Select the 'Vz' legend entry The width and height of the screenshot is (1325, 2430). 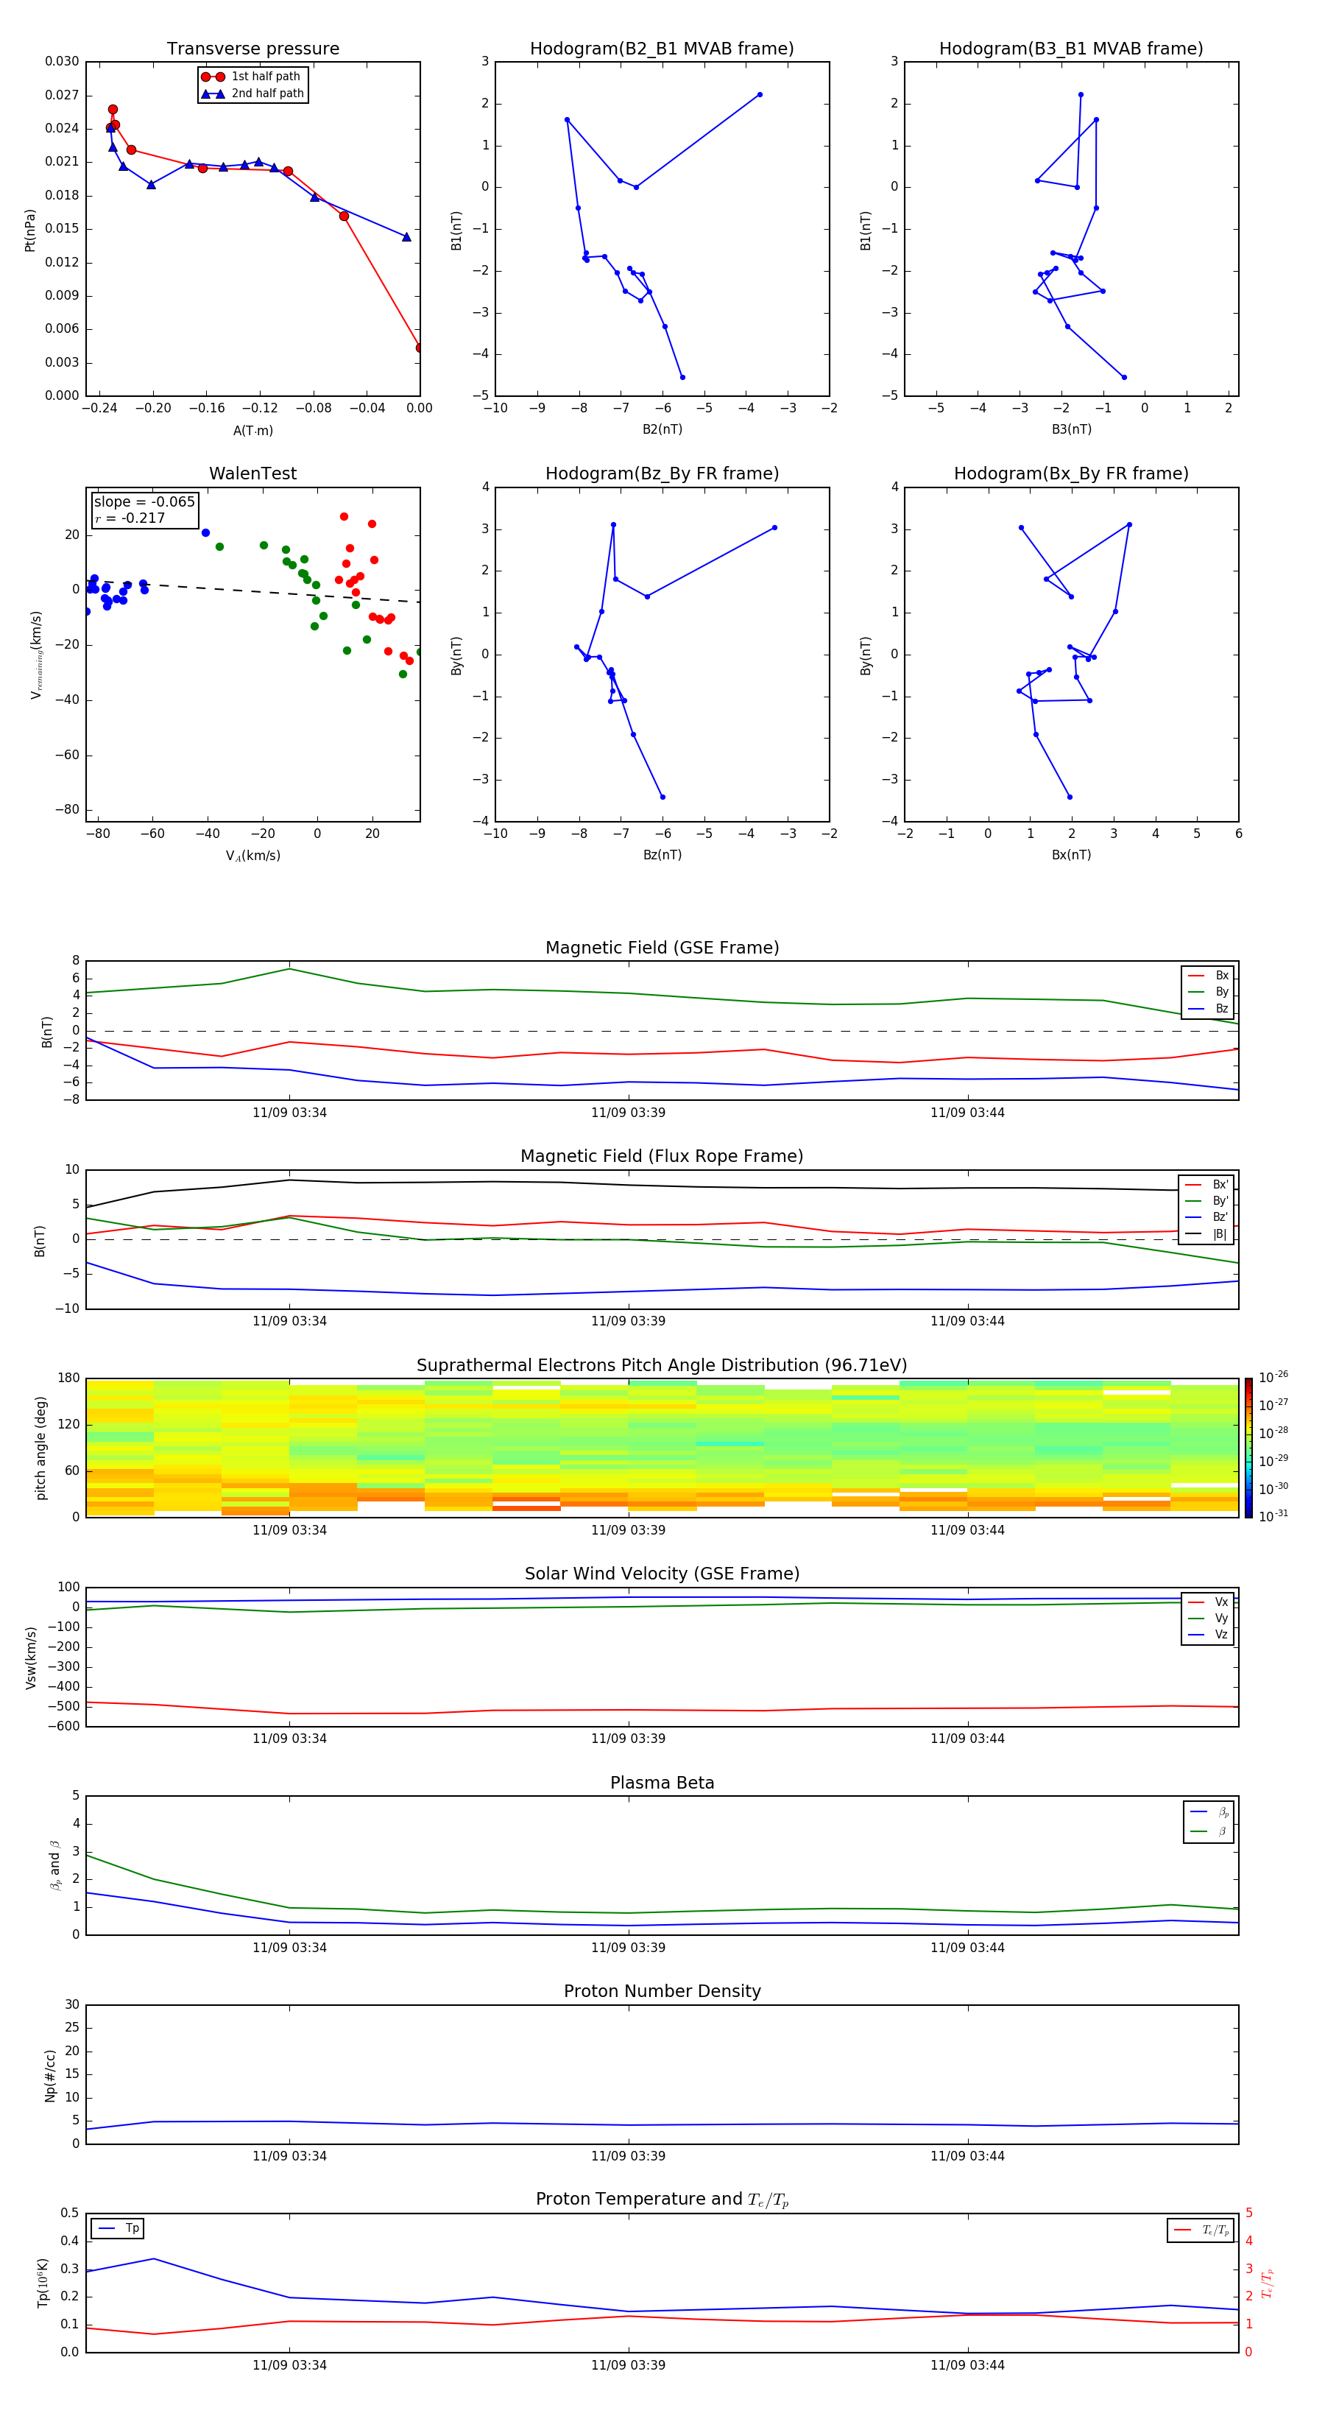click(x=1208, y=1635)
